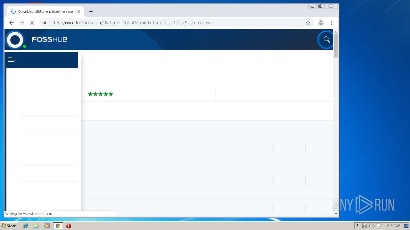Open a new browser tab

(x=91, y=11)
